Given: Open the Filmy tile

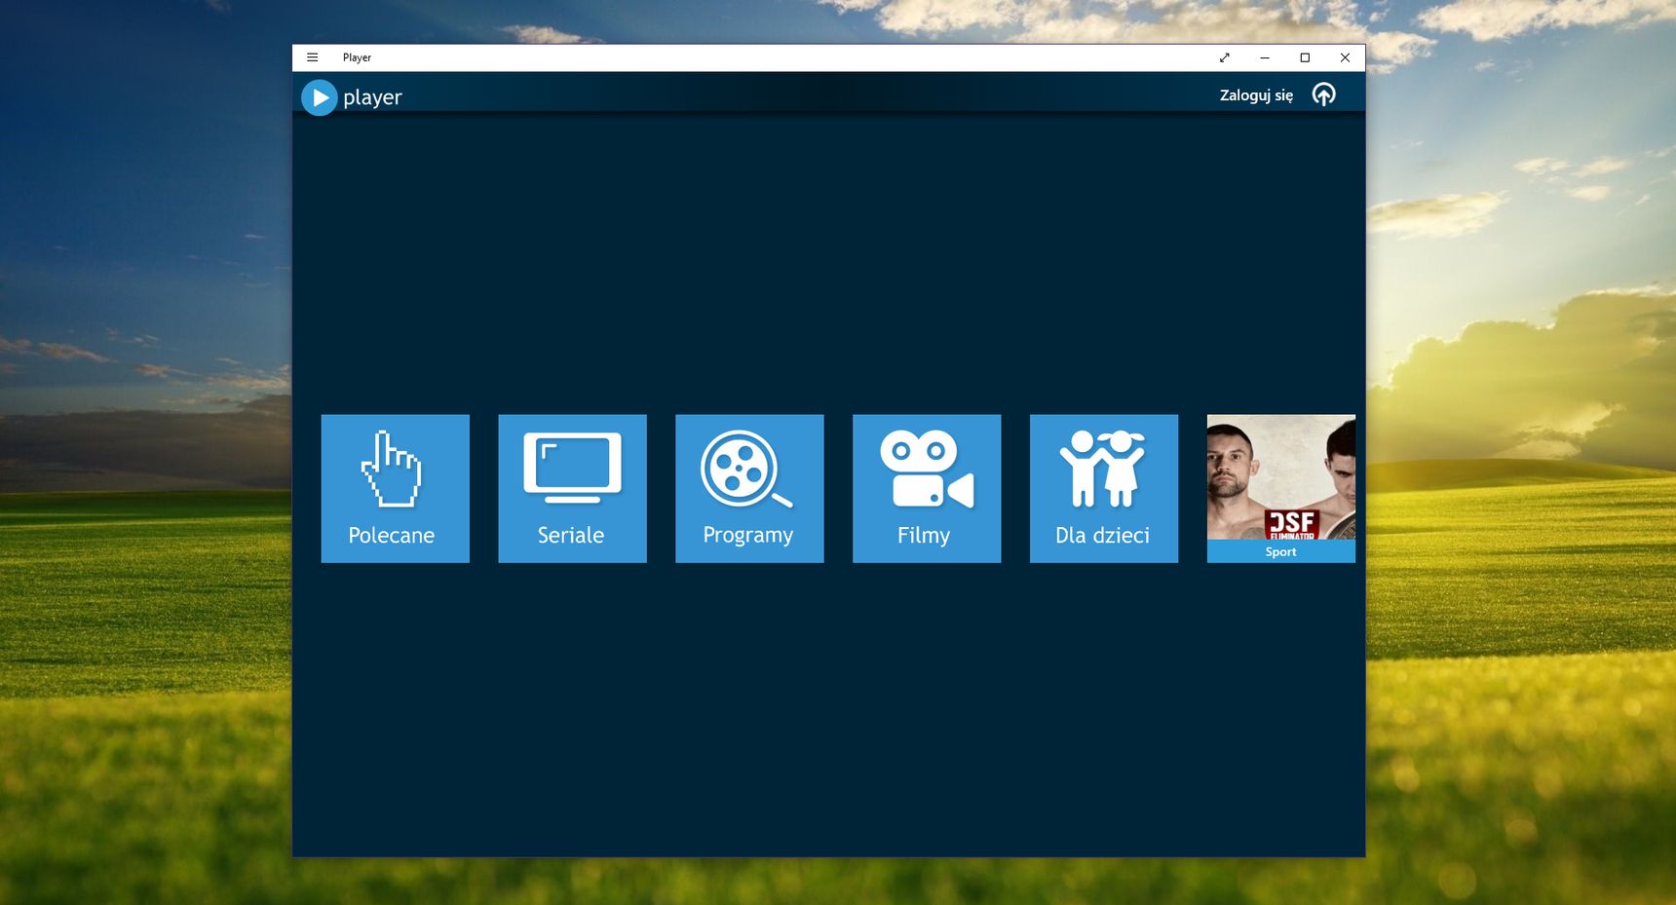Looking at the screenshot, I should (x=927, y=488).
